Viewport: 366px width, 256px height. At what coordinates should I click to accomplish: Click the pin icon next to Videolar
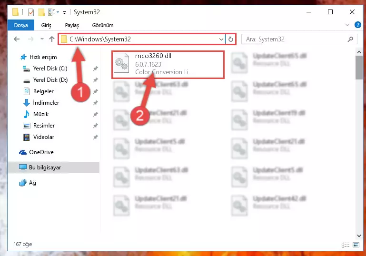click(96, 137)
